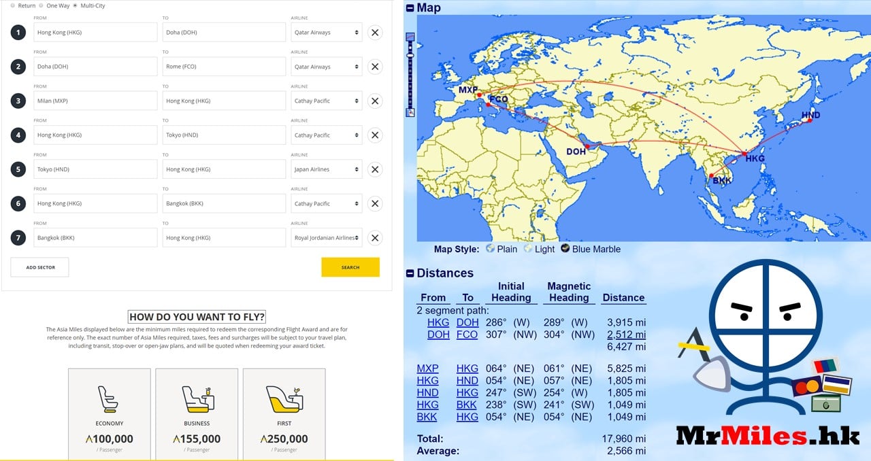871x461 pixels.
Task: Remove sector 4 with its X icon
Action: point(375,135)
